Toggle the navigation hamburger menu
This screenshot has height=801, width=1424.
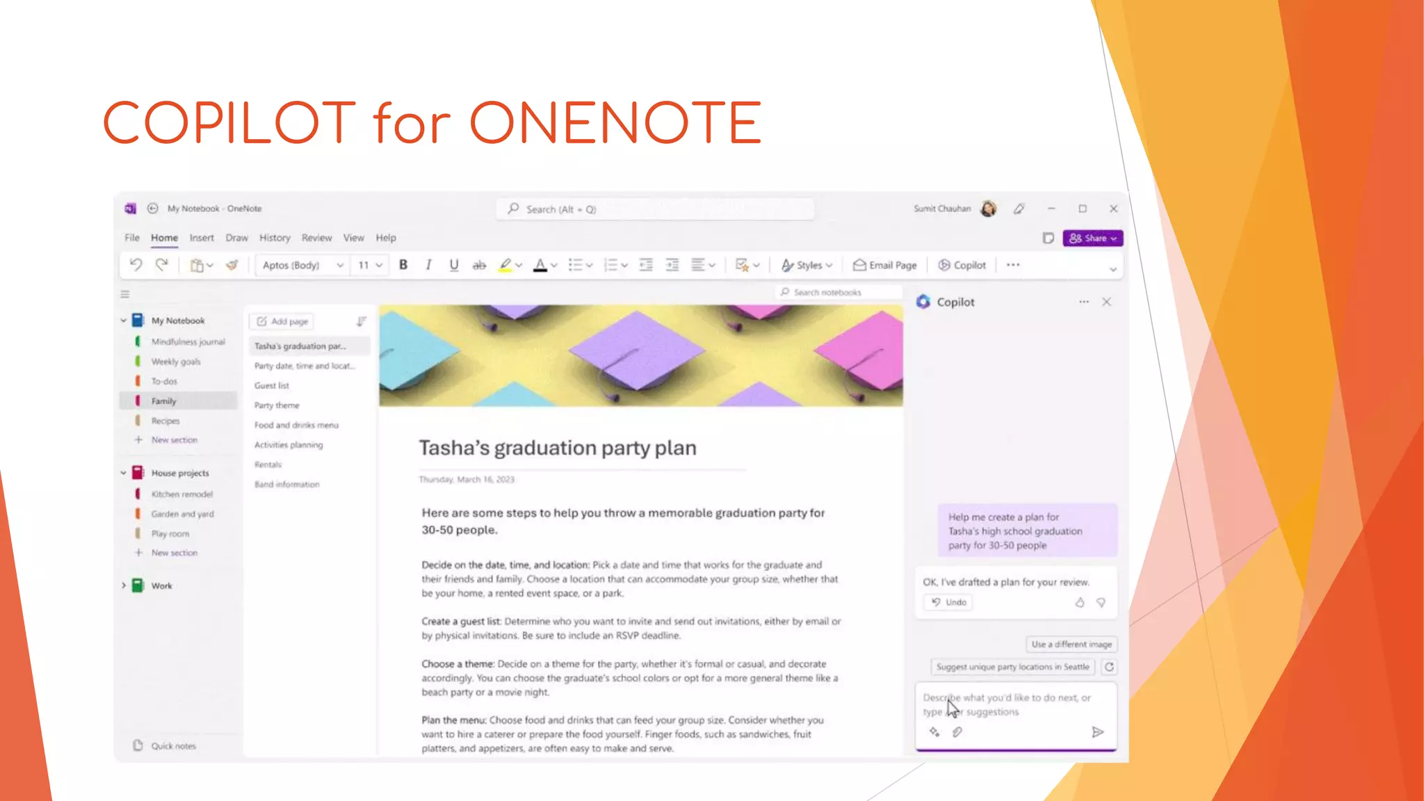125,294
